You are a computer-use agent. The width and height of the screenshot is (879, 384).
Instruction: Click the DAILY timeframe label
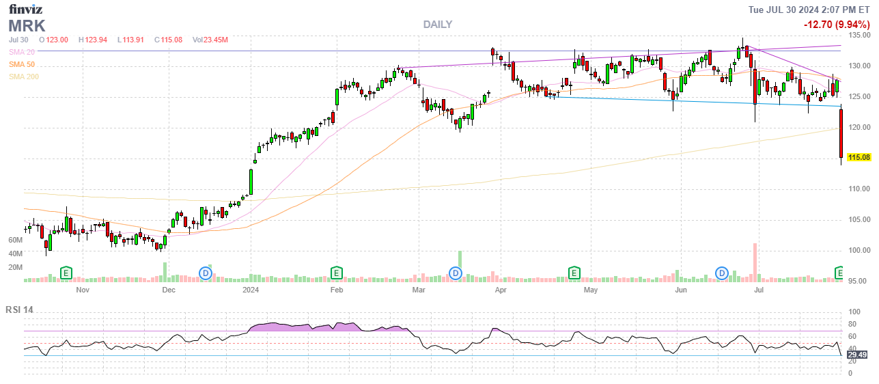click(x=437, y=25)
